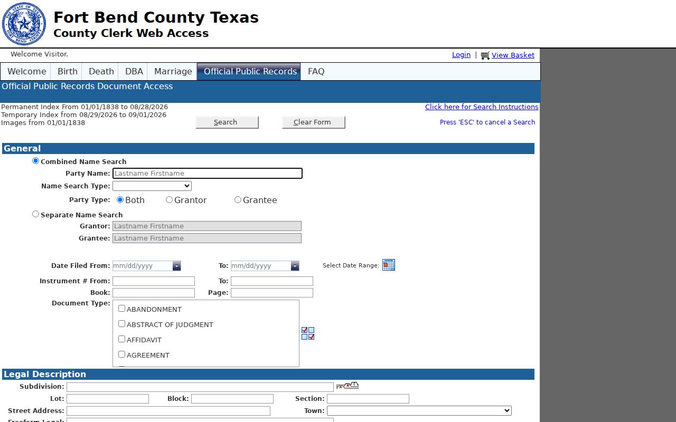The width and height of the screenshot is (676, 422).
Task: Open Date Filed From calendar dropdown arrow
Action: tap(176, 266)
